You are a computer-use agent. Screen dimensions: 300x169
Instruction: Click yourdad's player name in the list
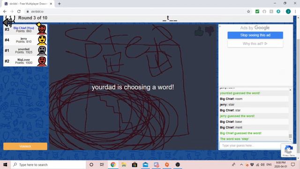(24, 49)
